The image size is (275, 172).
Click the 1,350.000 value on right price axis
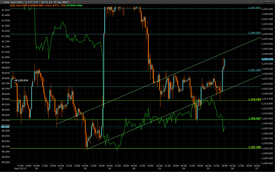[x=268, y=34]
